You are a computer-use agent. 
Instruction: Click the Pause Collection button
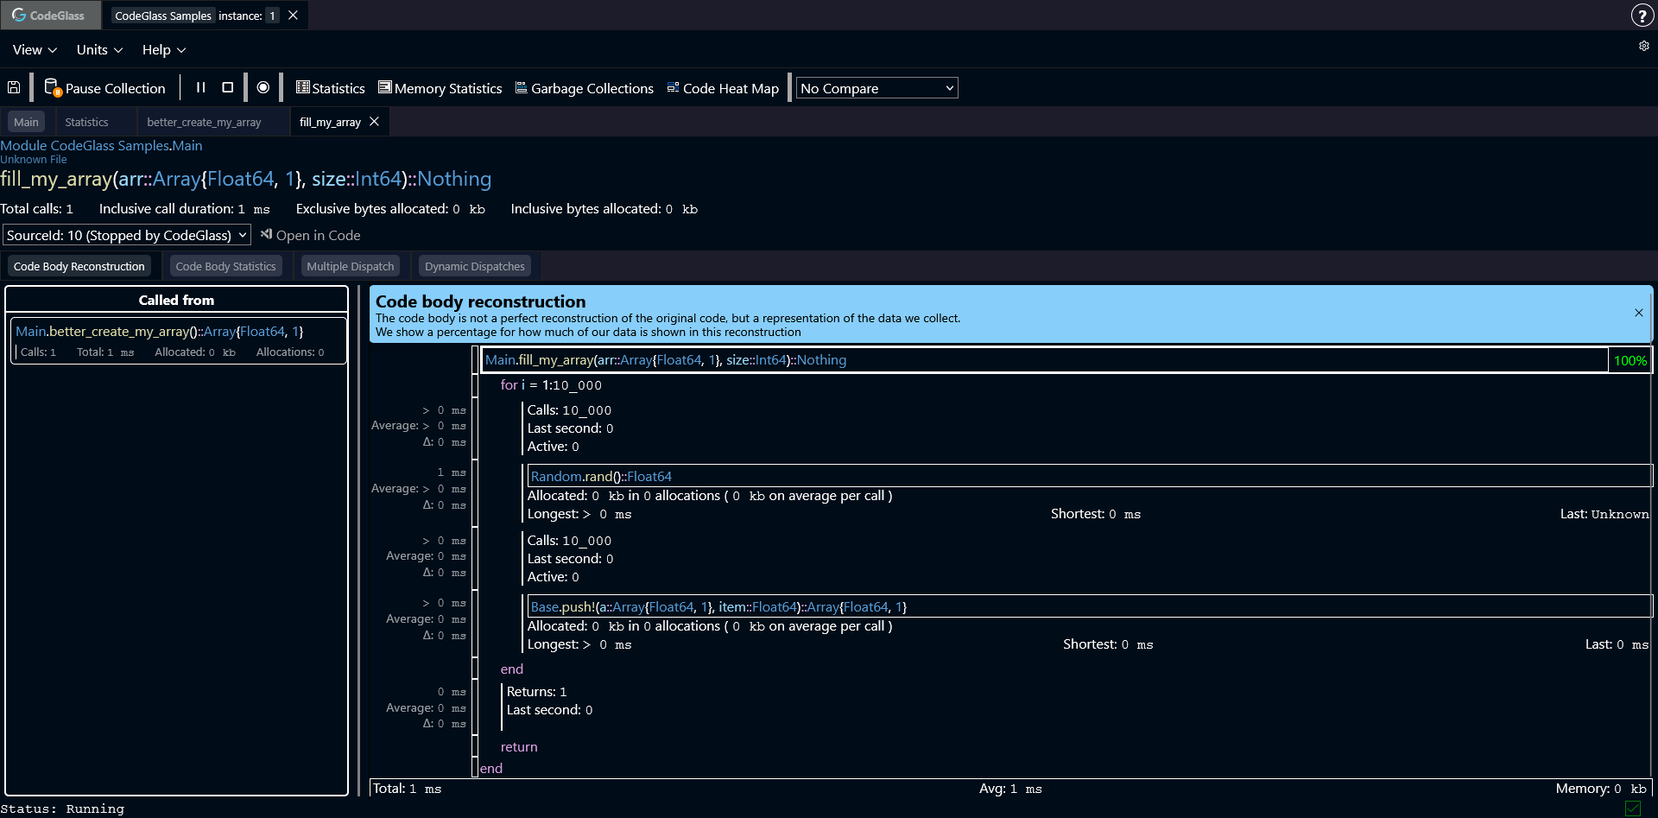click(x=105, y=88)
